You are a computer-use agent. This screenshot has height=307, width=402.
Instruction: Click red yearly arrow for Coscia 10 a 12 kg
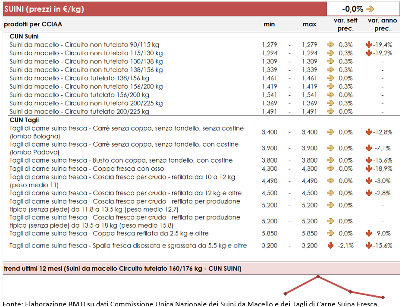(x=369, y=181)
